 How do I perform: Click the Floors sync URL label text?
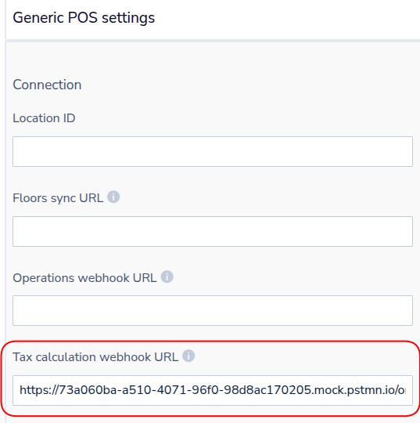click(x=58, y=198)
